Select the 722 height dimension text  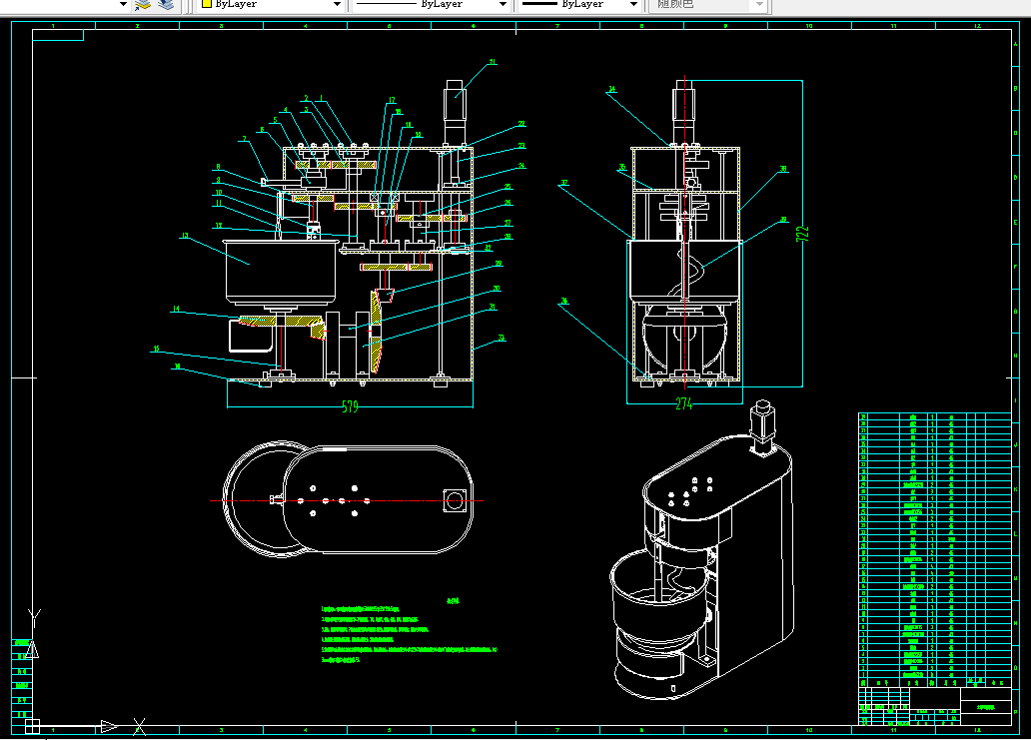click(x=801, y=232)
